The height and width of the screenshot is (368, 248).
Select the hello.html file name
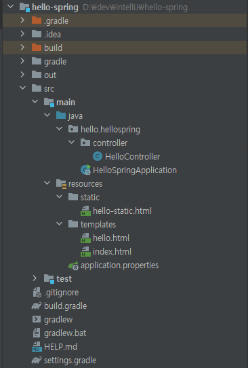coord(111,238)
